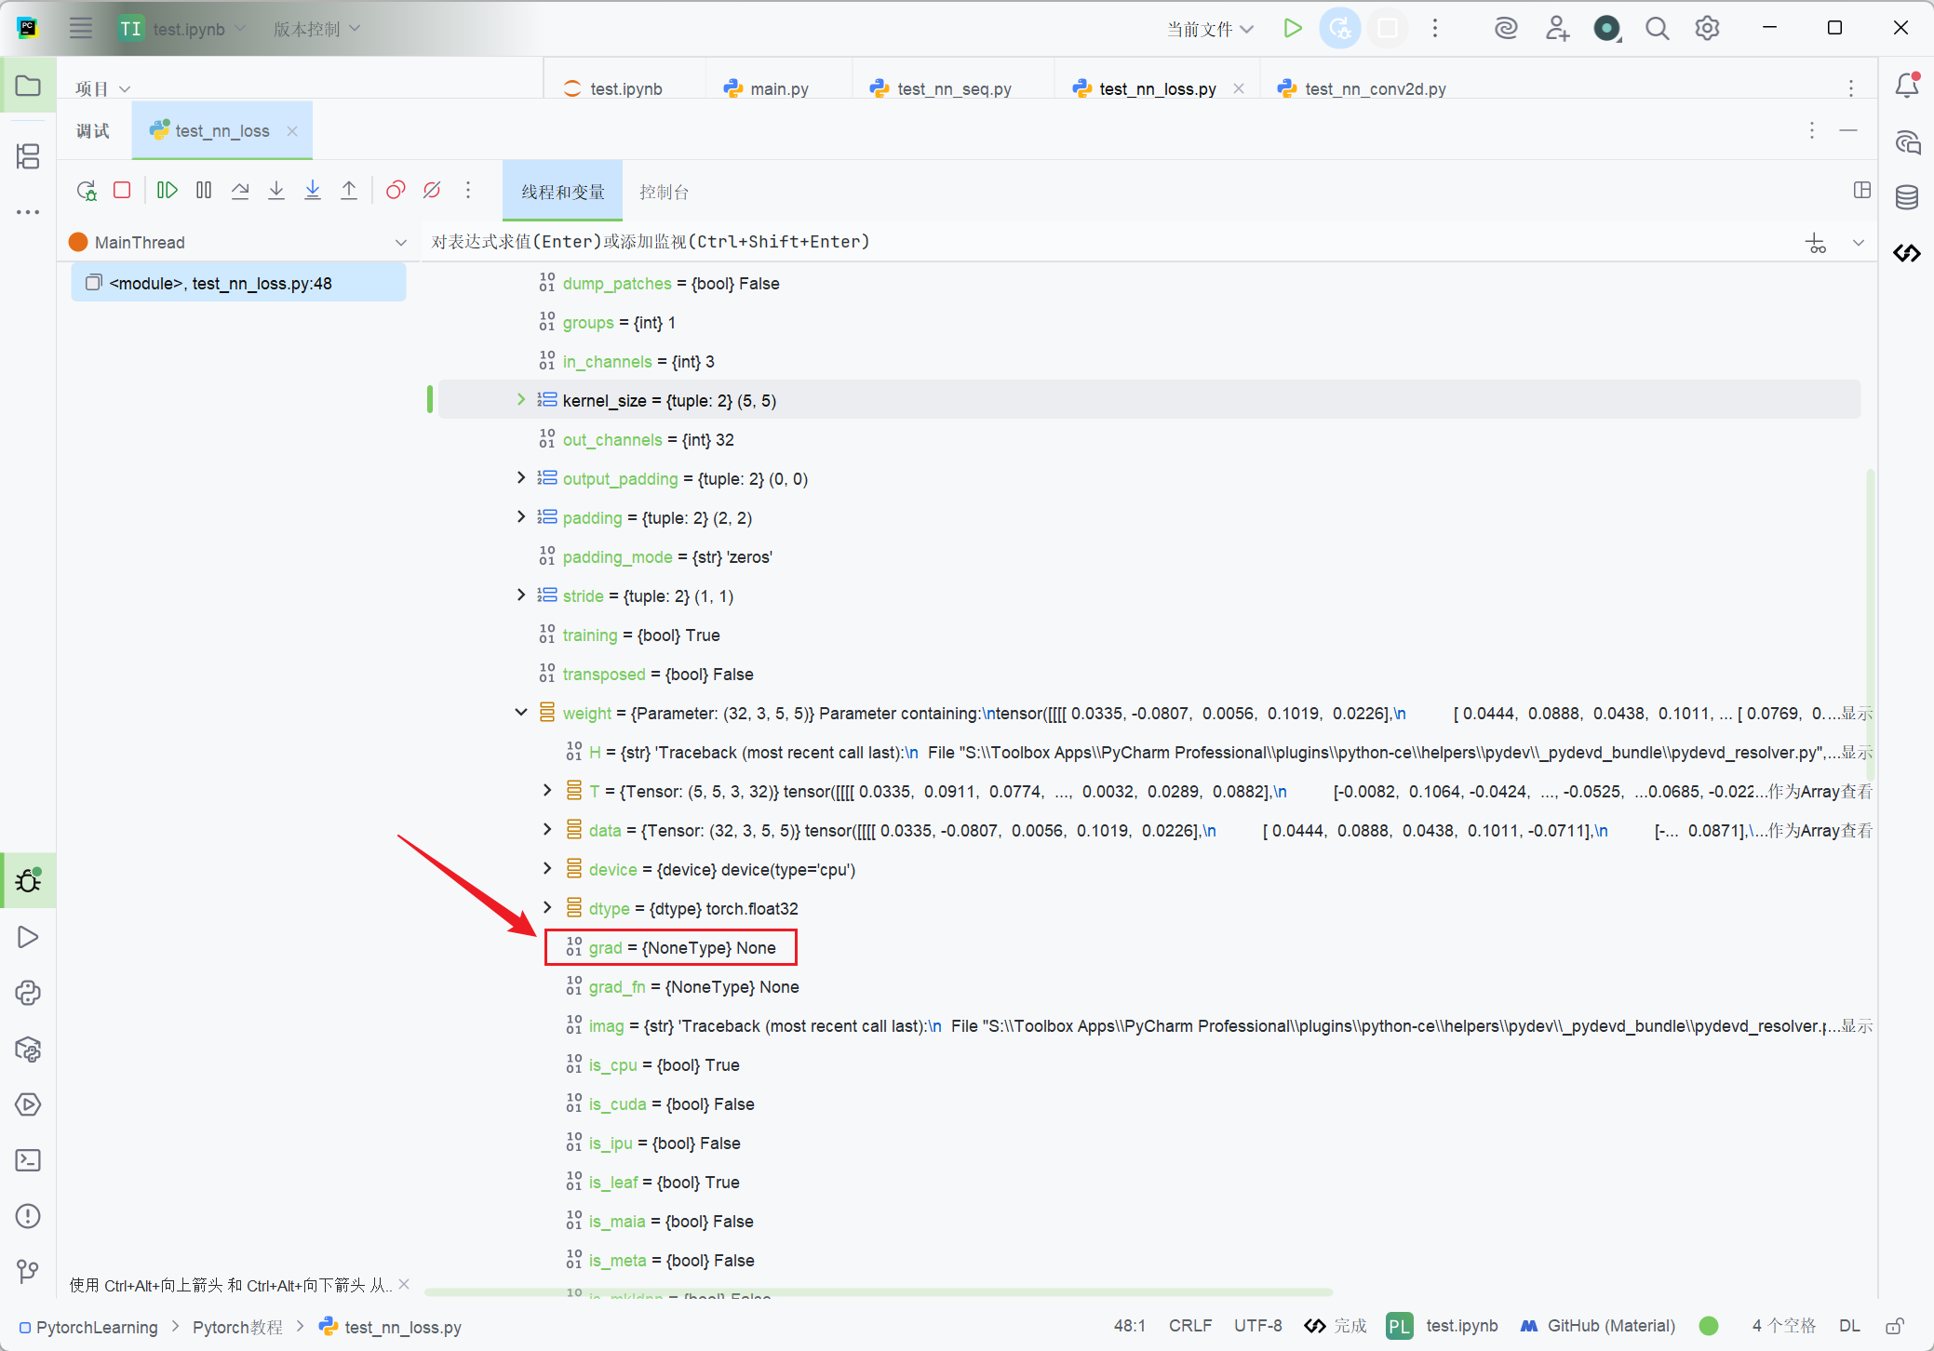
Task: Click the Rerun debug session icon
Action: tap(87, 191)
